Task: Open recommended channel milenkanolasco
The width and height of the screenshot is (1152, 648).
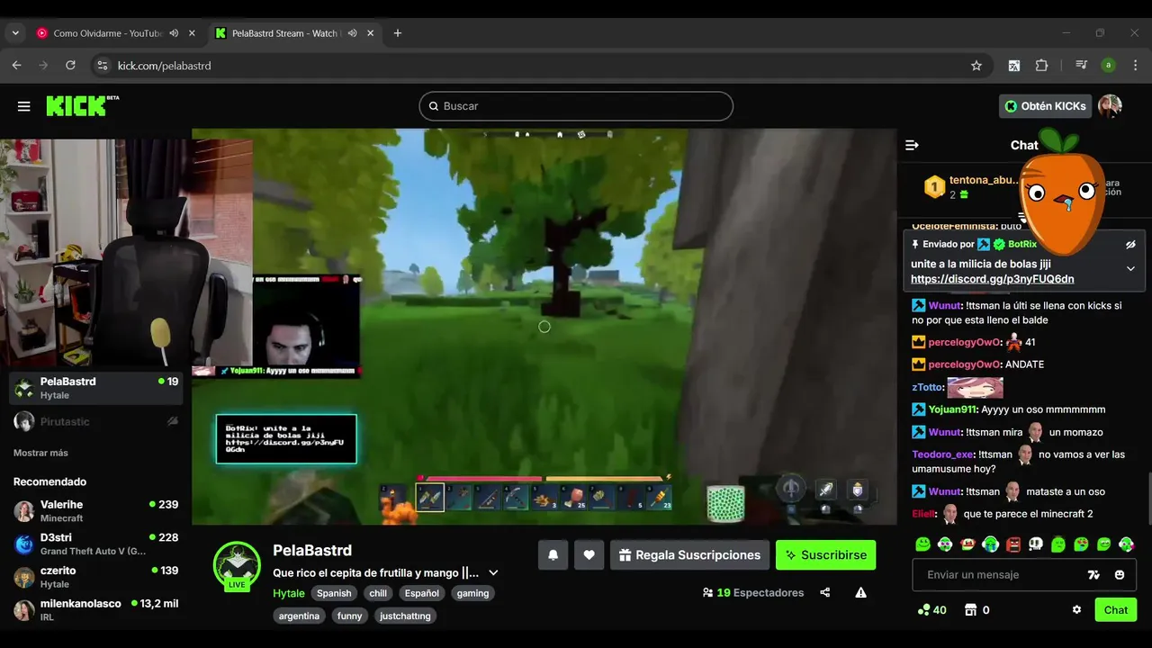Action: point(95,609)
